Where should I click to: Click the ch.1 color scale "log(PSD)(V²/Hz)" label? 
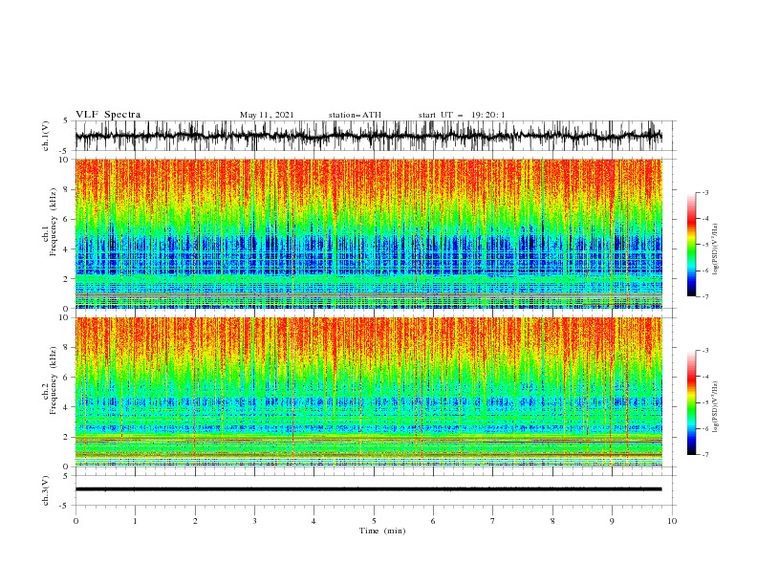pos(716,249)
